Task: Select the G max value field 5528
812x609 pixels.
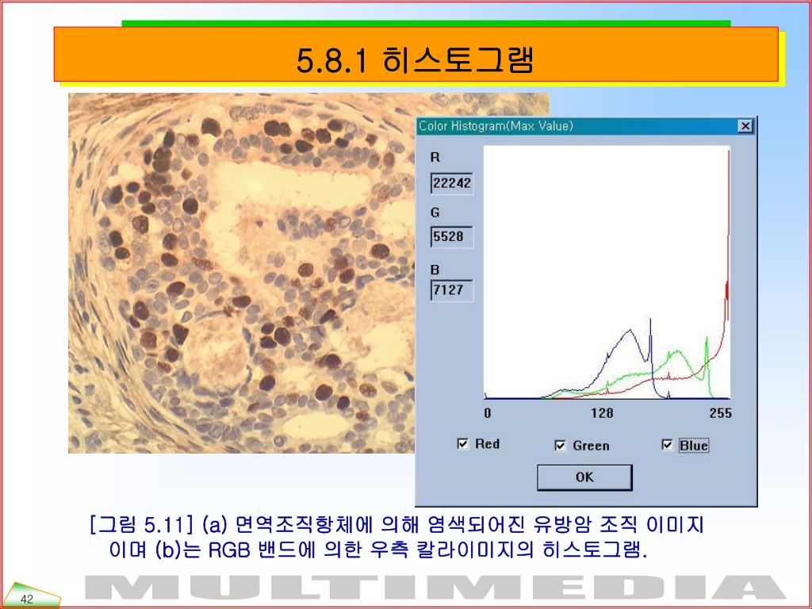Action: (452, 236)
